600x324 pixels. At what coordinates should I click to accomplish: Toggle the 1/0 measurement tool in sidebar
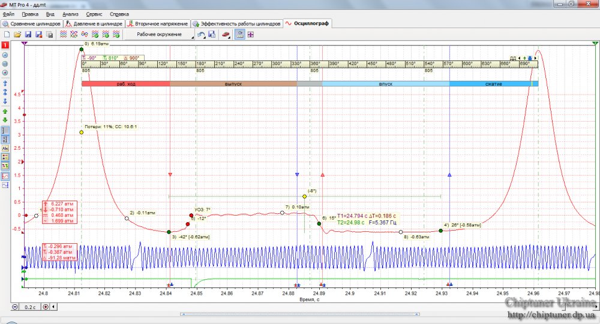click(x=5, y=140)
